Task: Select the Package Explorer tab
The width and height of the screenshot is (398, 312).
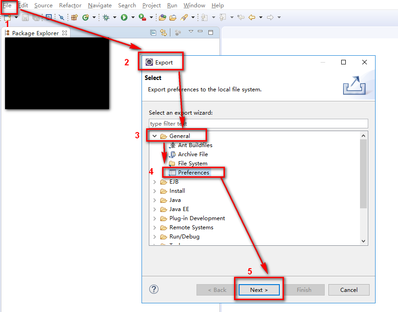Action: pyautogui.click(x=35, y=33)
